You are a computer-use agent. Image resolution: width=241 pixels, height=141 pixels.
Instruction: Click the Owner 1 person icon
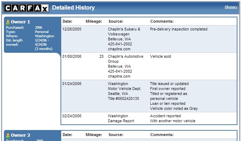tap(8, 22)
